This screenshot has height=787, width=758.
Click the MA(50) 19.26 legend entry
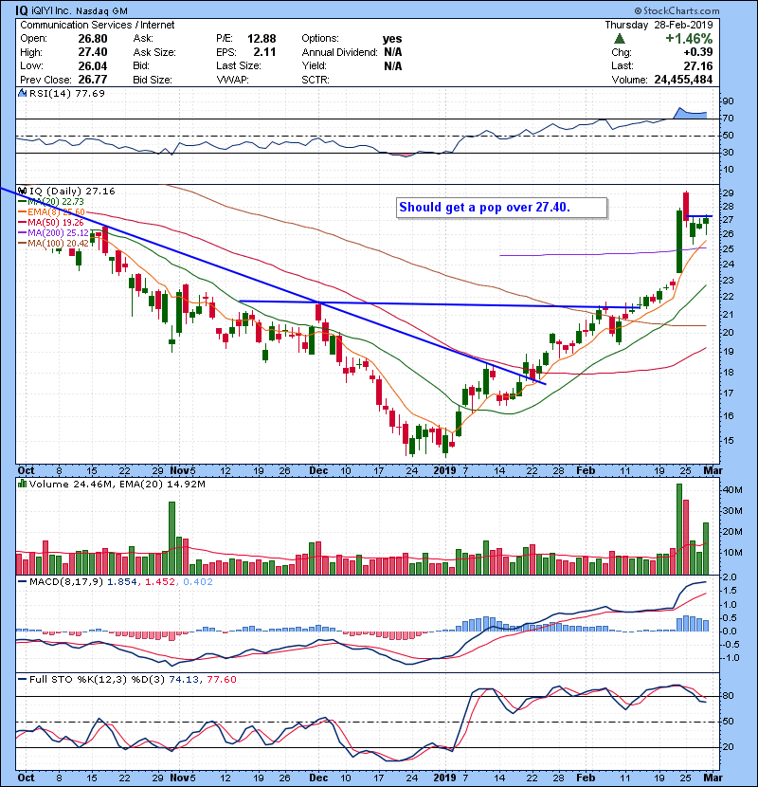point(50,222)
